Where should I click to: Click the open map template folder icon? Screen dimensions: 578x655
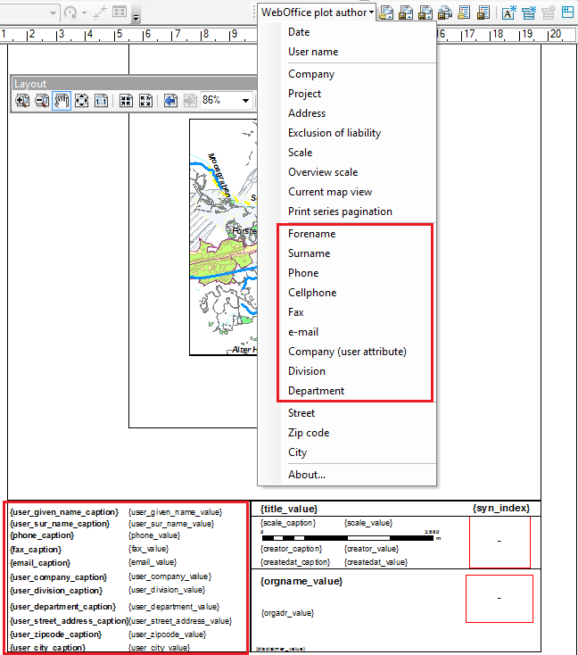click(386, 12)
